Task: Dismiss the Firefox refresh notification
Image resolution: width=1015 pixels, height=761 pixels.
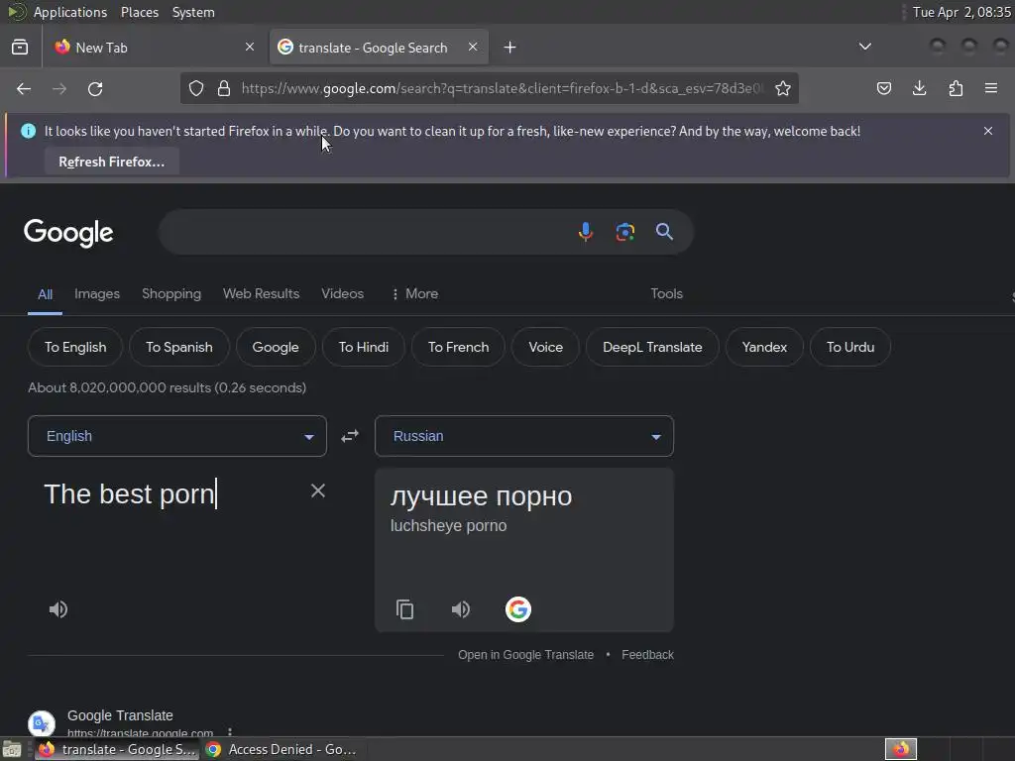Action: click(988, 131)
